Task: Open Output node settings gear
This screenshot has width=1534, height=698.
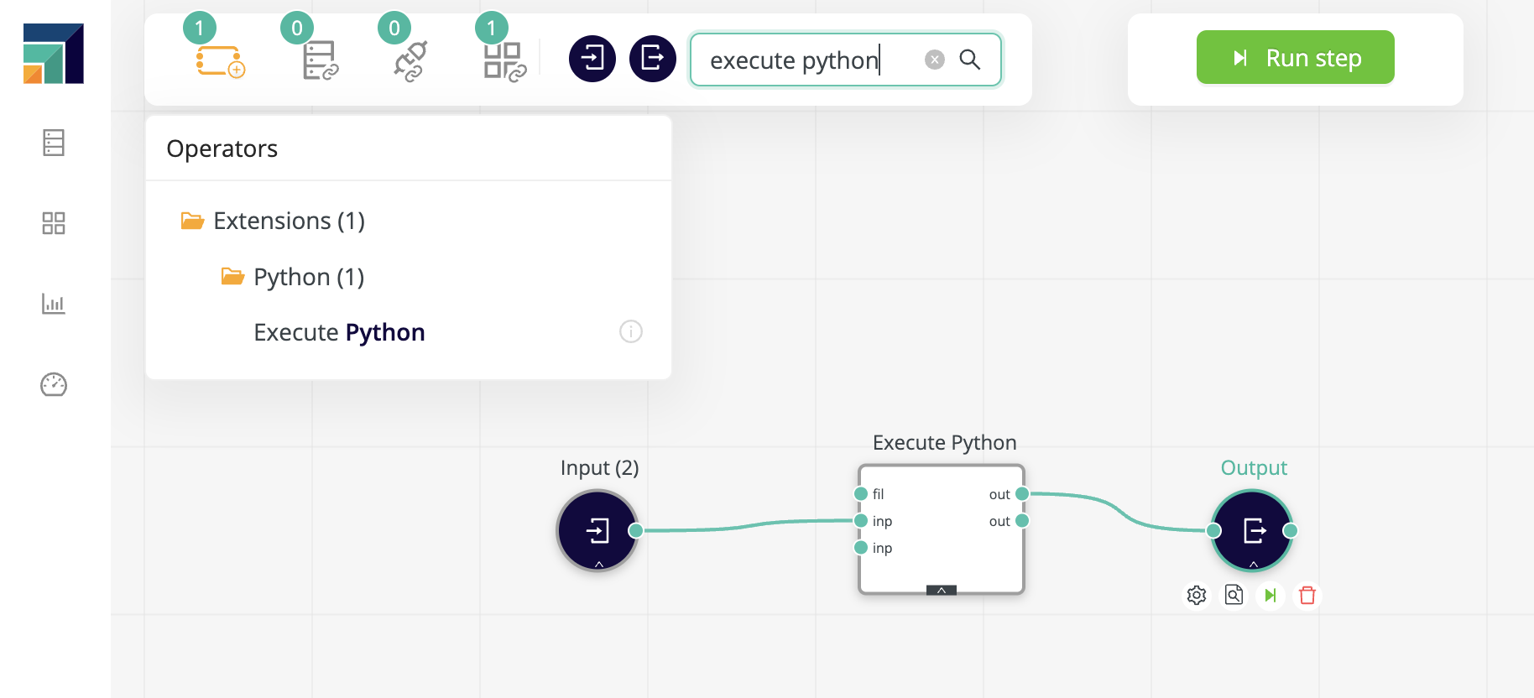Action: click(x=1197, y=596)
